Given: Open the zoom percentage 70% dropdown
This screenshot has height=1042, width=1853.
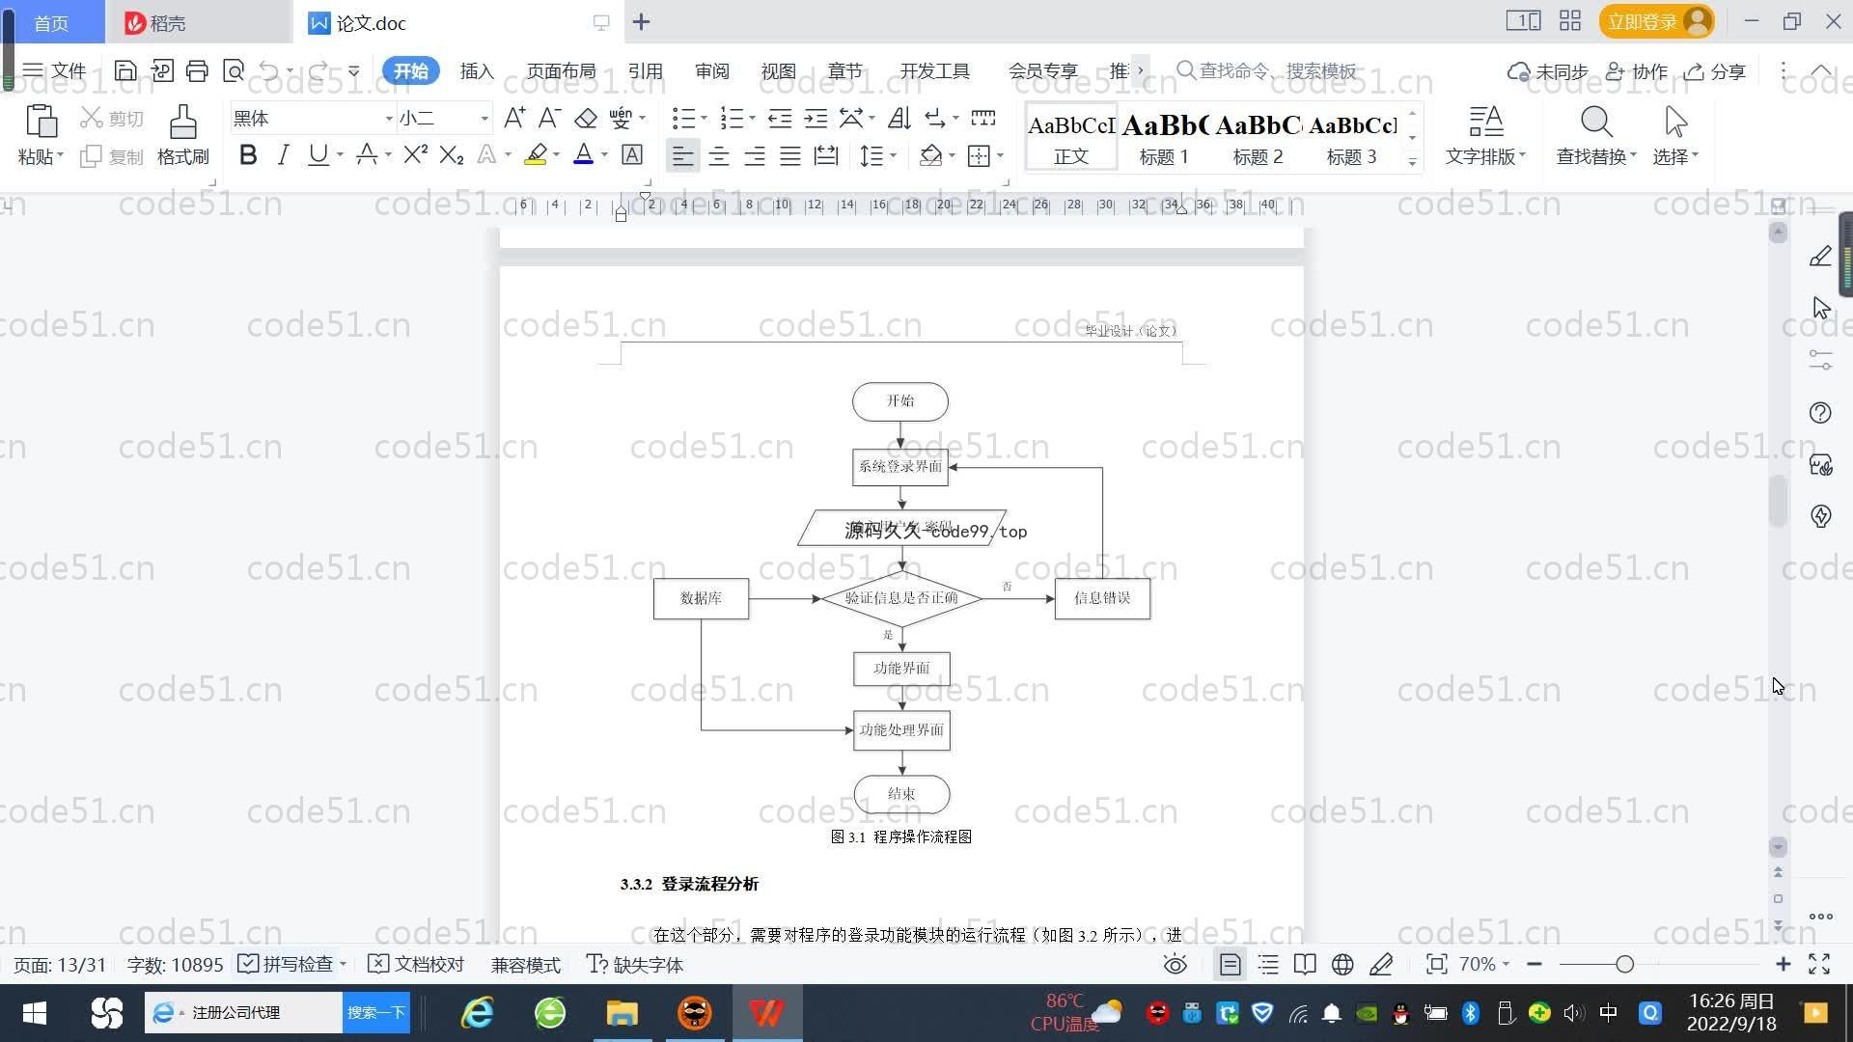Looking at the screenshot, I should click(1484, 964).
